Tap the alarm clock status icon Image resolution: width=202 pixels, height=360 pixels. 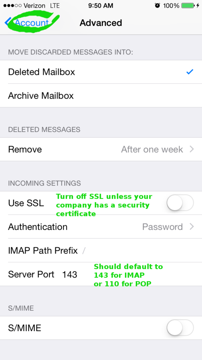pos(157,6)
